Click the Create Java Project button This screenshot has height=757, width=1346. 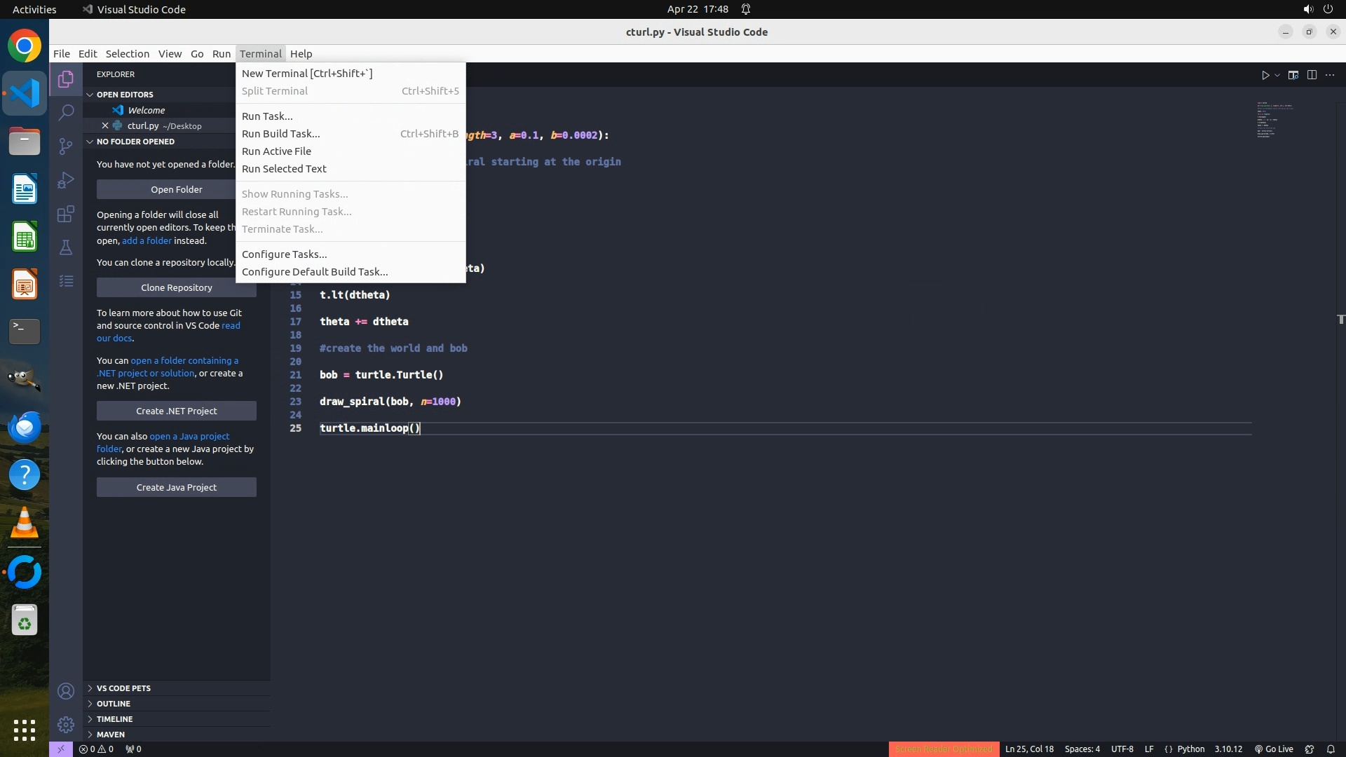tap(176, 487)
